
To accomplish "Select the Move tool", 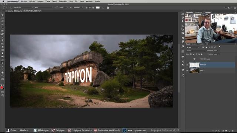I will coord(3,15).
